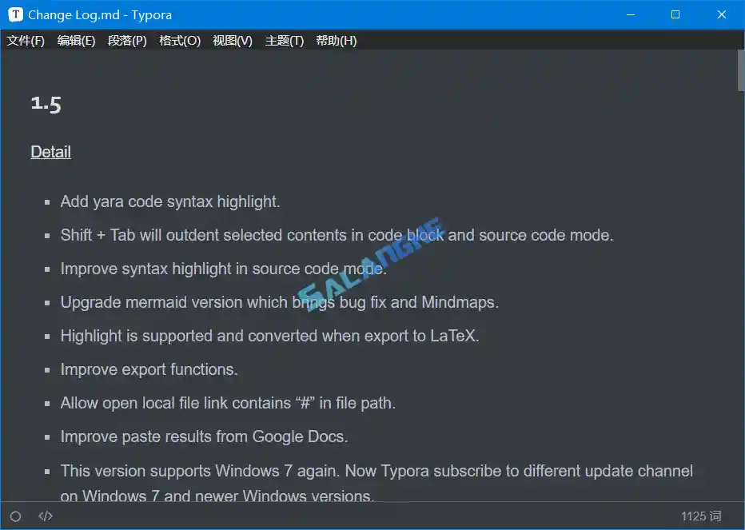
Task: Toggle source code view from the status bar
Action: coord(46,516)
